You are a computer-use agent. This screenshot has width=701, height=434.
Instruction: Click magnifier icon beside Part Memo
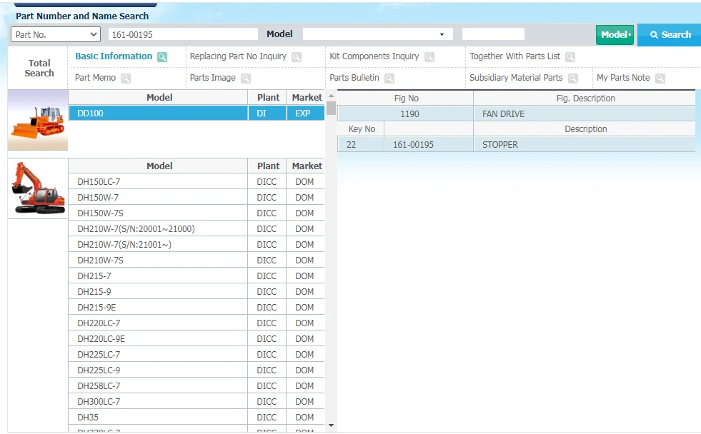click(x=126, y=79)
